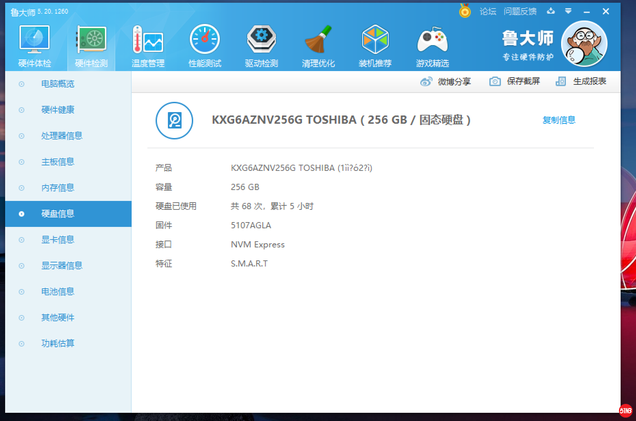Select 电脑概览 in the sidebar

58,84
